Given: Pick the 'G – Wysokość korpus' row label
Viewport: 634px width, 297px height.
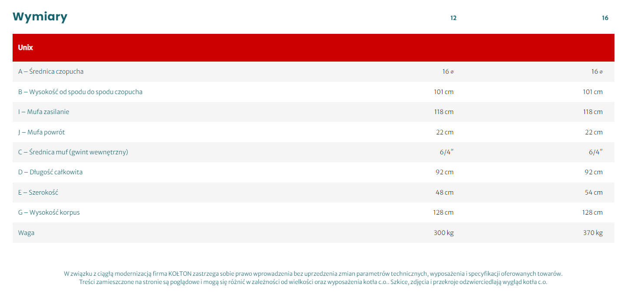Looking at the screenshot, I should [x=49, y=212].
